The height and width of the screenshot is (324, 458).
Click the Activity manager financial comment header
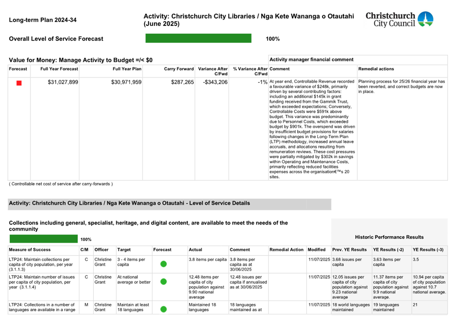point(312,59)
